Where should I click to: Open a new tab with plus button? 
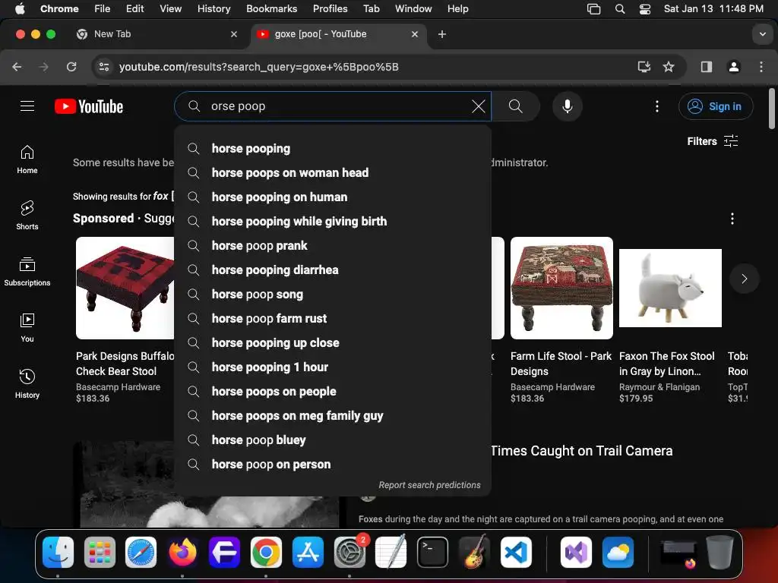tap(441, 34)
